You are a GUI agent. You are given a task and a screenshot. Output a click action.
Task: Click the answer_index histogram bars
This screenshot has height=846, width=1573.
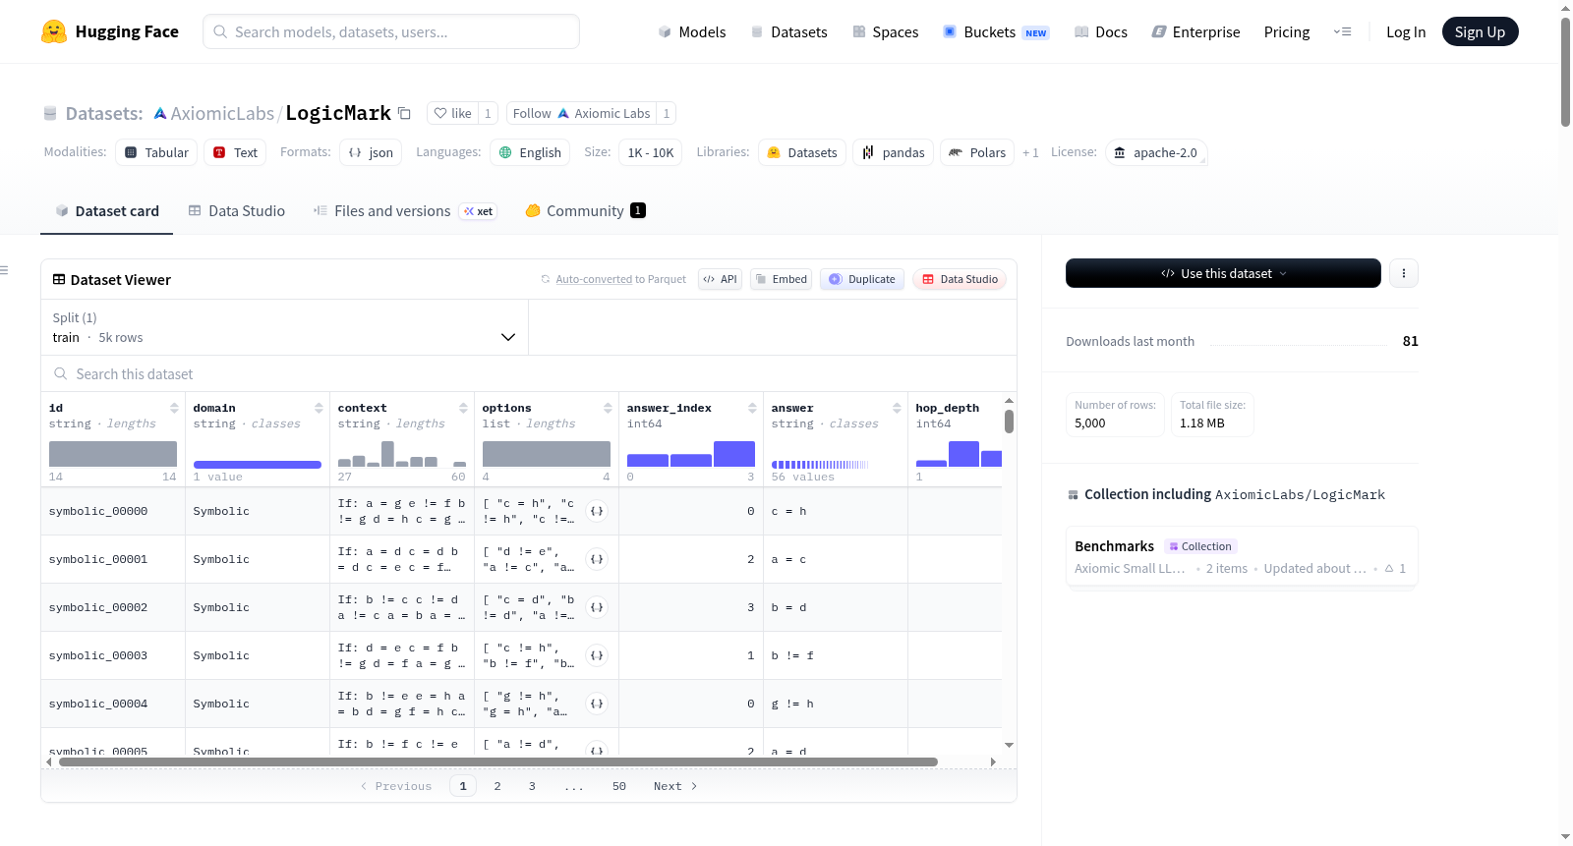tap(691, 454)
